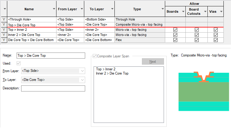Click the Y icon beside Through Hole row

4,19
